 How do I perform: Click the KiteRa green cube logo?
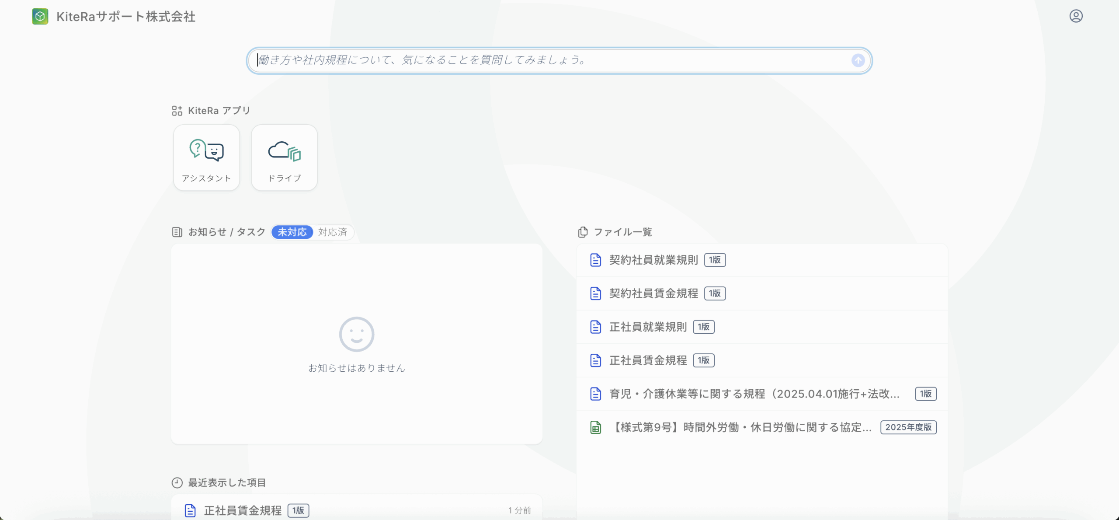(x=40, y=17)
